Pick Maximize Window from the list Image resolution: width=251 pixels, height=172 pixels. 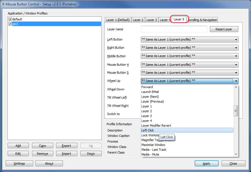click(x=153, y=145)
